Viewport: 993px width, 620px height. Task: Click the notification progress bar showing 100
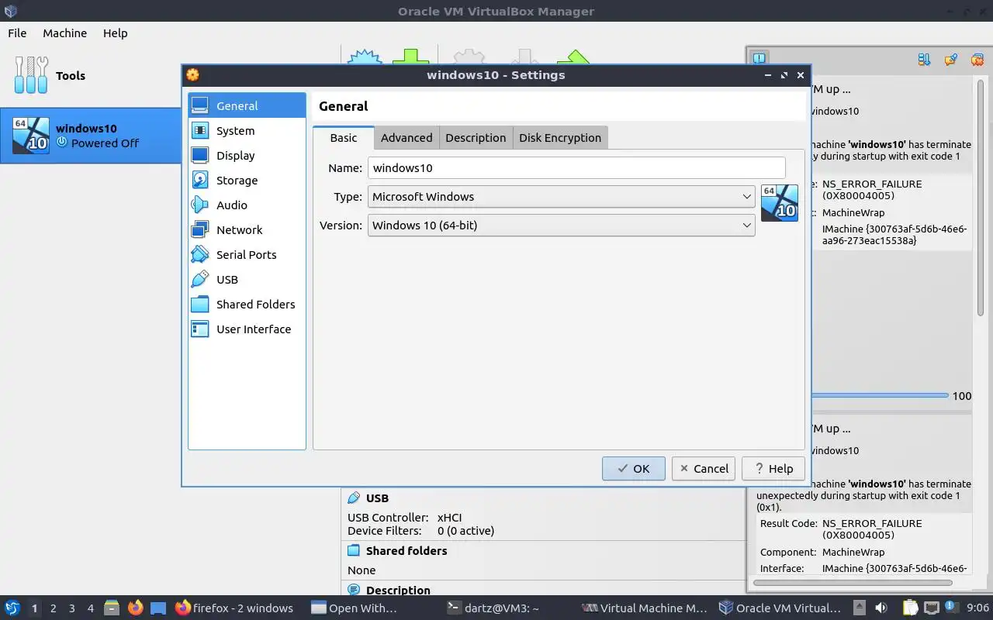coord(880,396)
